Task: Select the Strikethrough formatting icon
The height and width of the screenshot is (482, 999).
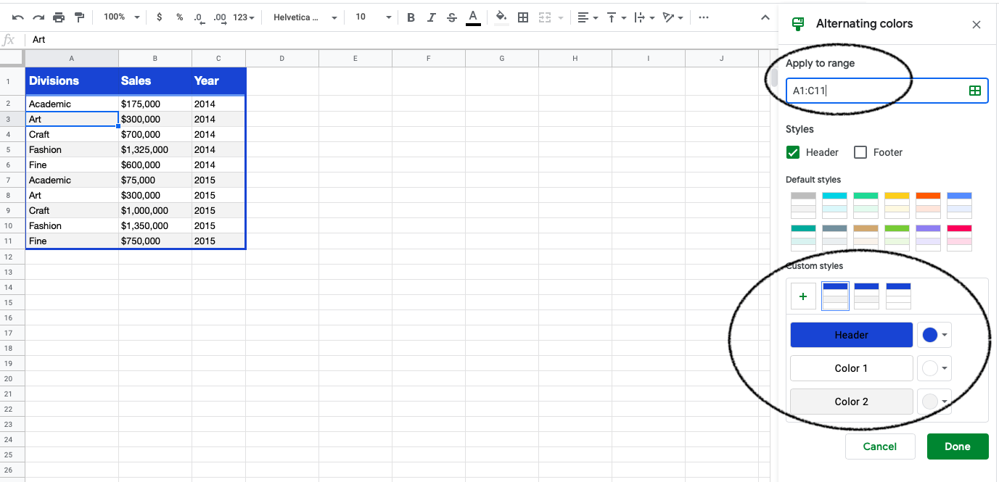Action: pyautogui.click(x=451, y=17)
